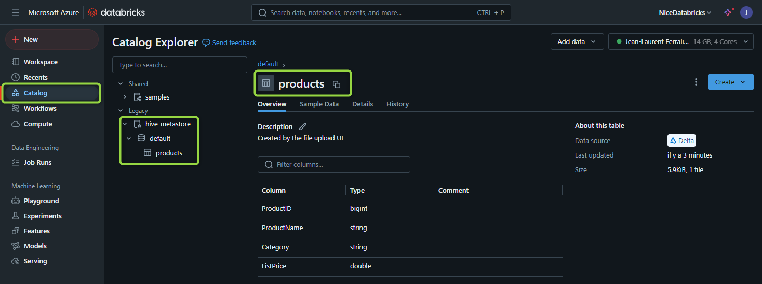Screen dimensions: 762x284
Task: Open the Create dropdown arrow
Action: tap(743, 82)
